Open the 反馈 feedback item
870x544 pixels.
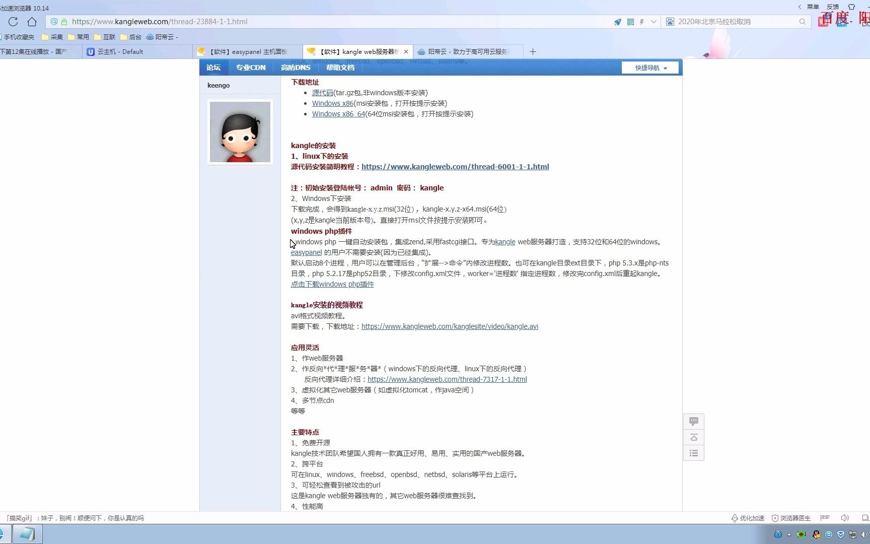coord(833,7)
